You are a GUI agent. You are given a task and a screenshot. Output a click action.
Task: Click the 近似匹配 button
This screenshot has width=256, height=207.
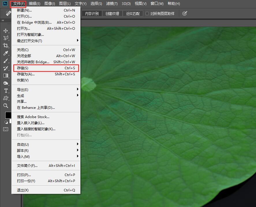pyautogui.click(x=133, y=14)
